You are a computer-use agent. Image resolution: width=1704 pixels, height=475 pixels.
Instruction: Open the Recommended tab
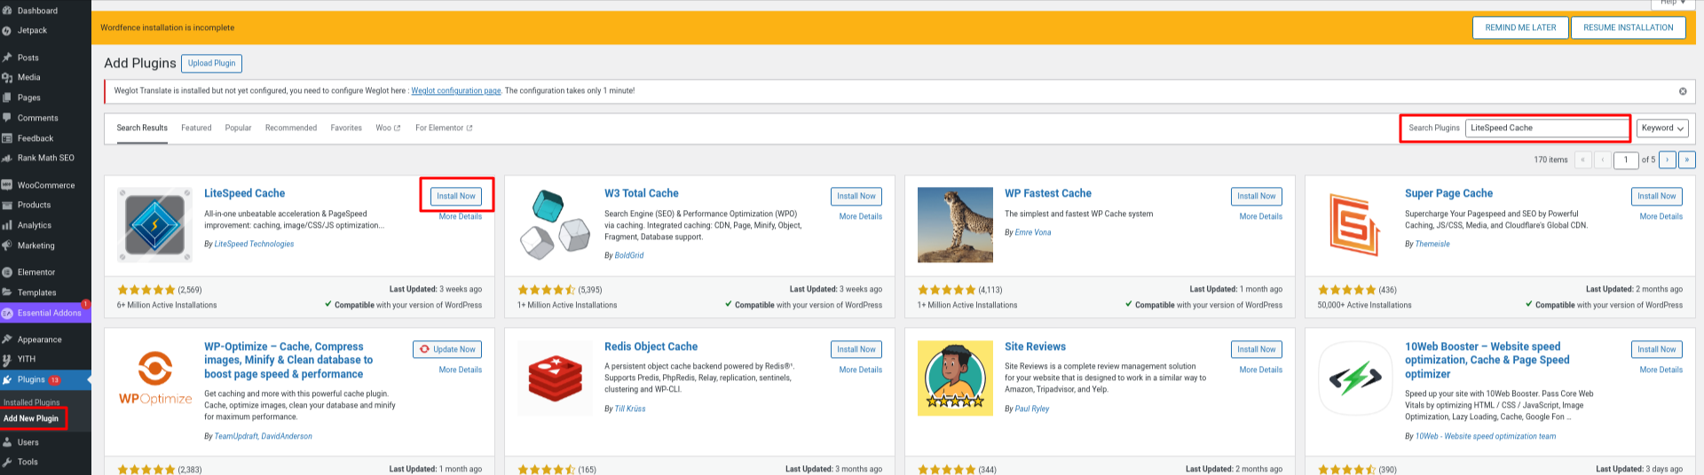click(291, 128)
